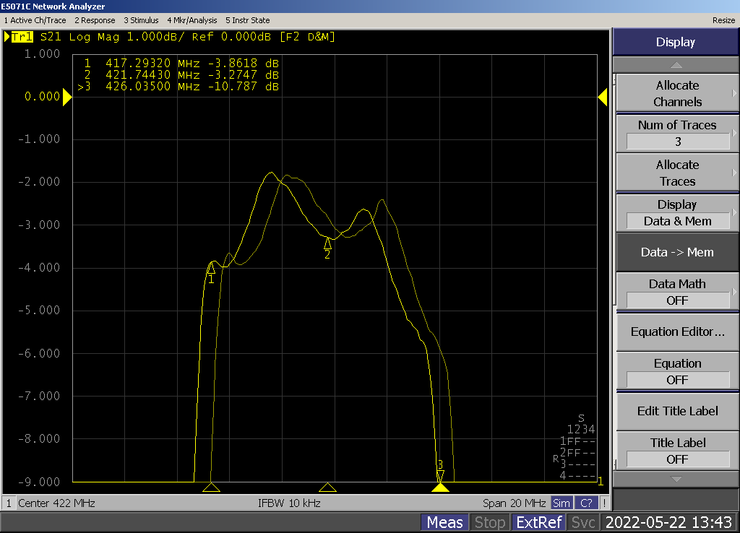Screen dimensions: 740x533
Task: Click the marker 3 position indicator at bottom
Action: [x=440, y=487]
